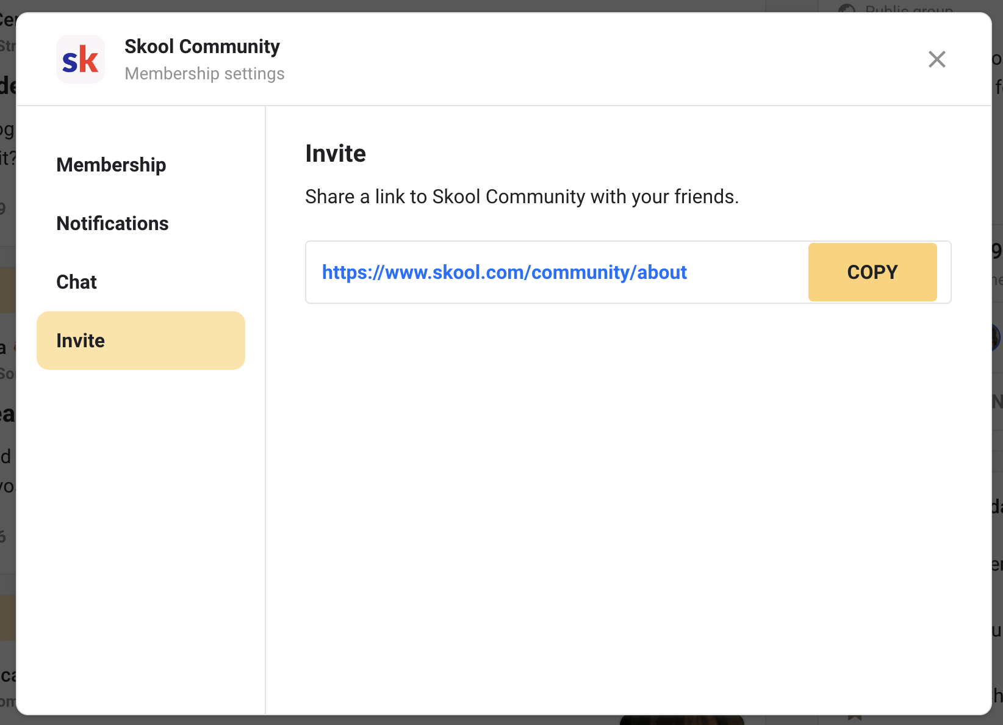The width and height of the screenshot is (1003, 725).
Task: Close the membership settings dialog
Action: (936, 59)
